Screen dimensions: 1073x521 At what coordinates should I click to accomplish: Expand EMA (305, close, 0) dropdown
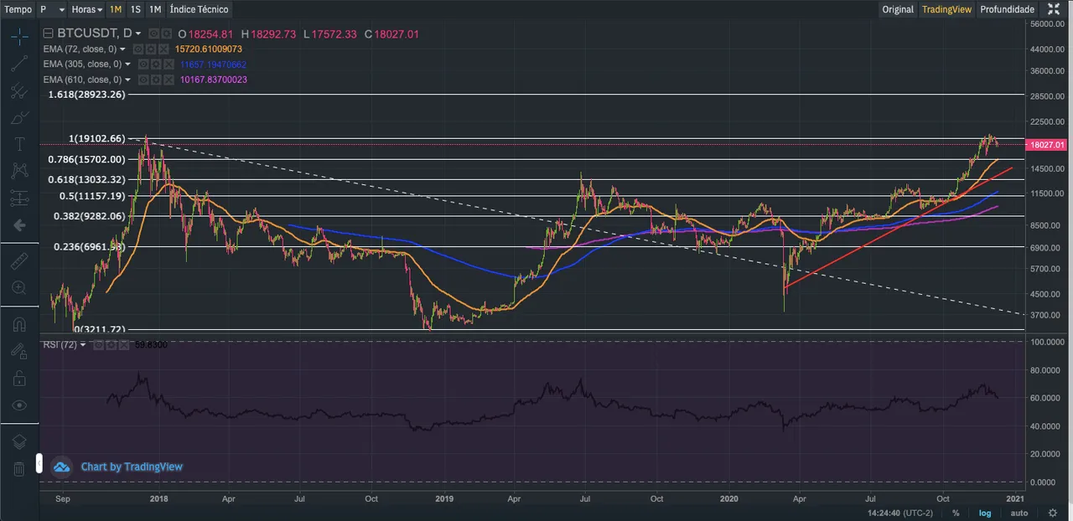(x=128, y=64)
